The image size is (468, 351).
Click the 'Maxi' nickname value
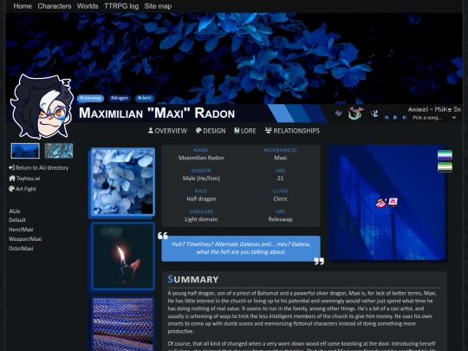[281, 158]
